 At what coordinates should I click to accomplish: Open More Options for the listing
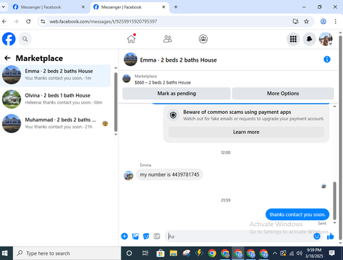pyautogui.click(x=283, y=93)
